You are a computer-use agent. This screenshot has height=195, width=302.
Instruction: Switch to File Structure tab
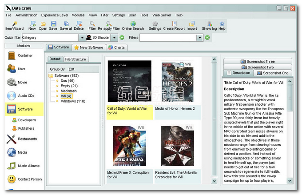75,60
